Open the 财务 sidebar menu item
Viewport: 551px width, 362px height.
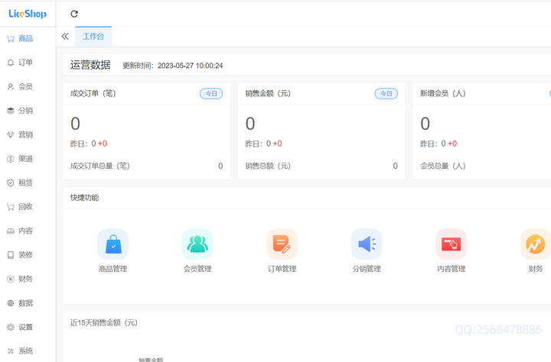click(x=28, y=279)
